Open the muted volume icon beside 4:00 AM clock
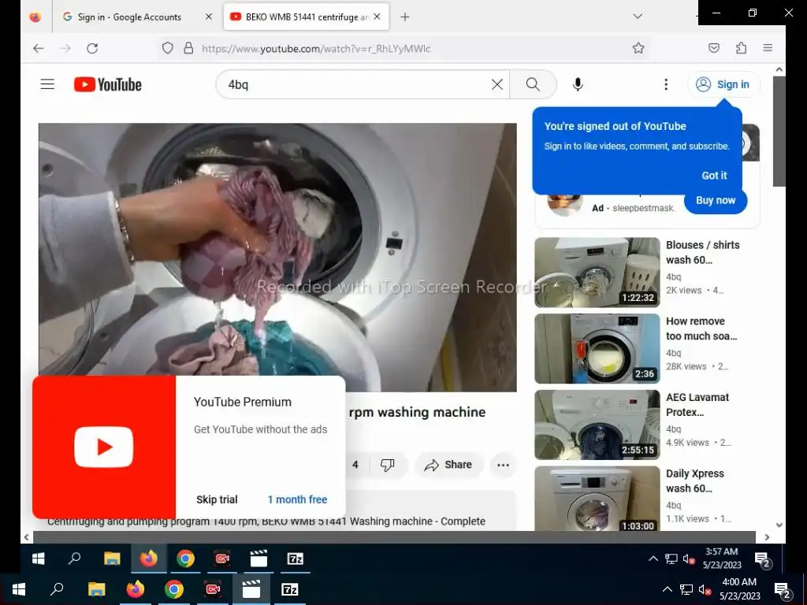 coord(704,589)
